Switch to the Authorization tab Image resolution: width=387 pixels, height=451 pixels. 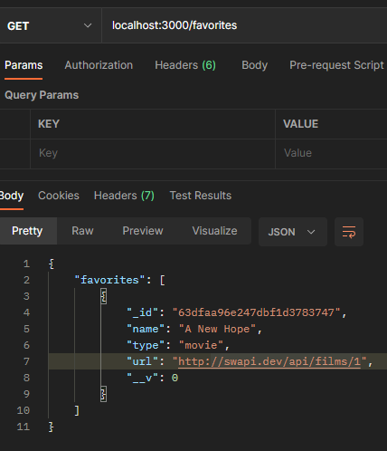[99, 65]
